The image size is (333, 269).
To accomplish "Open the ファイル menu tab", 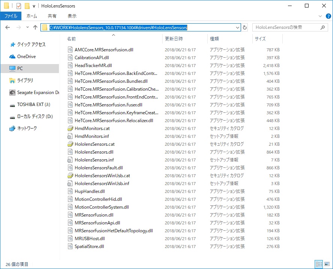I will tap(11, 16).
